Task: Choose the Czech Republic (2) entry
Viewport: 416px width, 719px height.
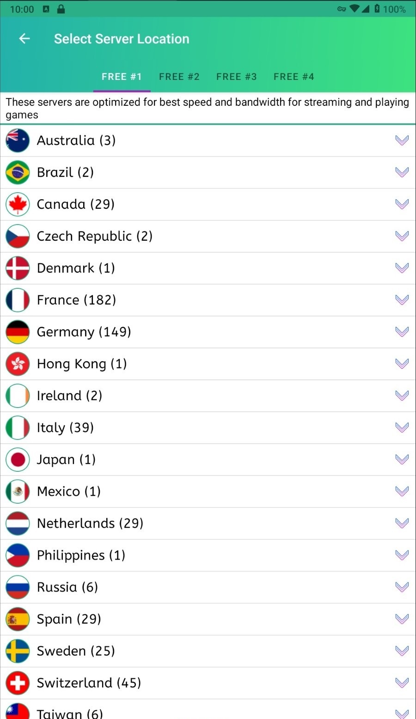Action: [x=95, y=236]
